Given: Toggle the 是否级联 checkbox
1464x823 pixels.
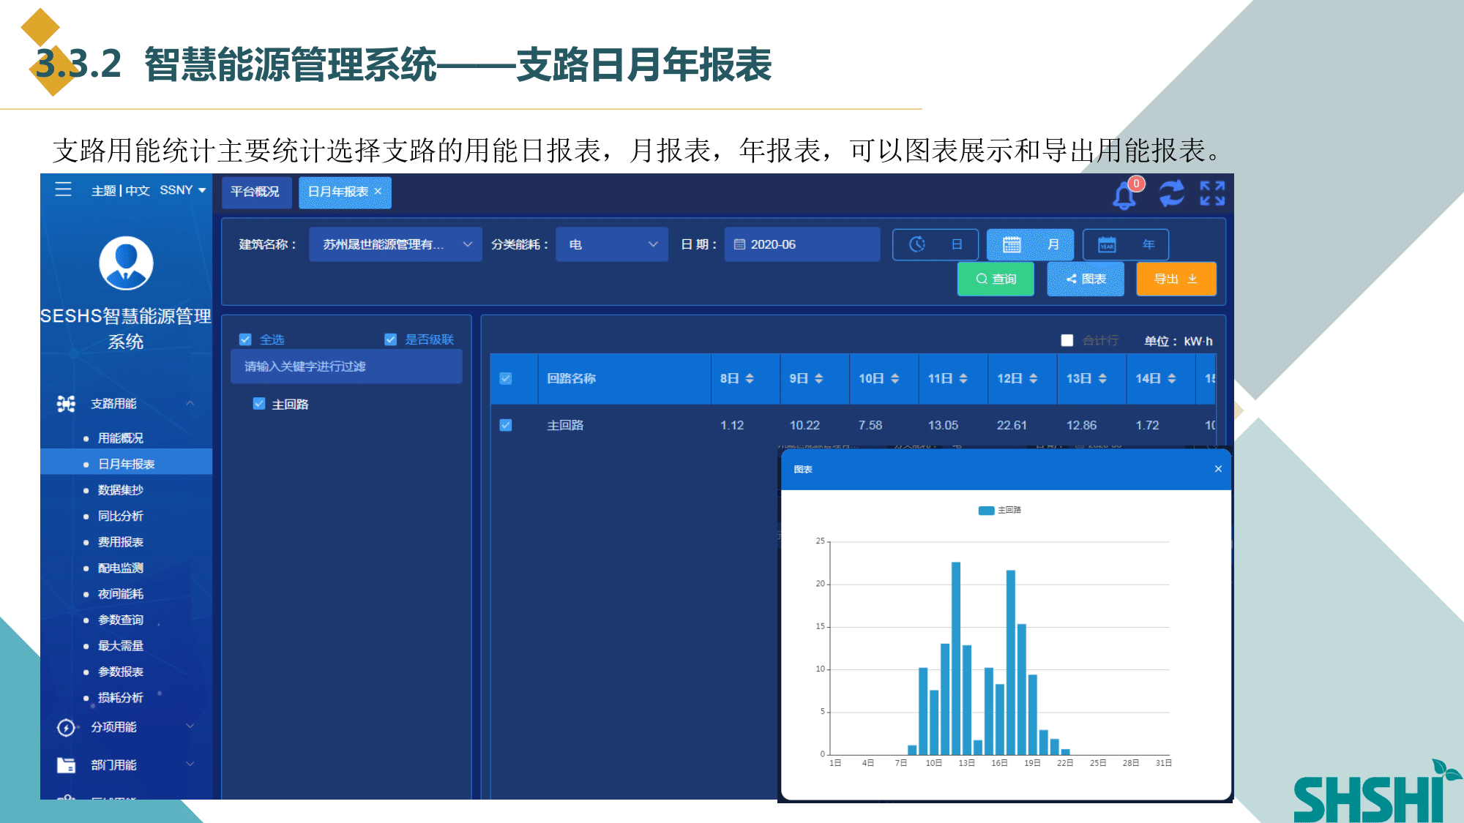Looking at the screenshot, I should (x=391, y=339).
